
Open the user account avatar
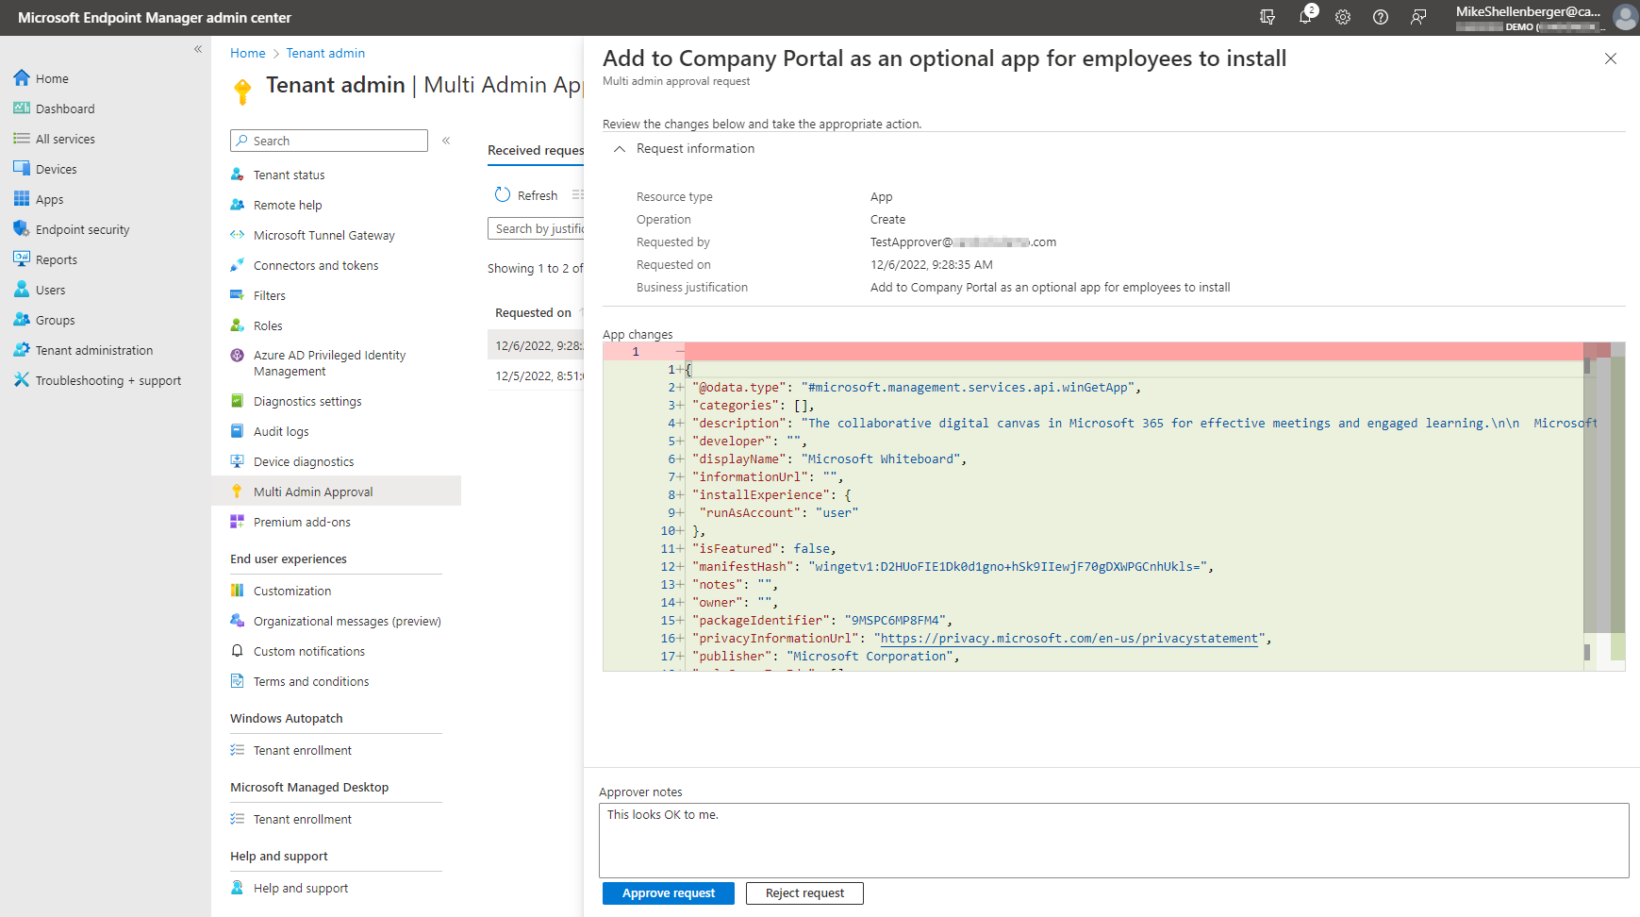[1625, 17]
